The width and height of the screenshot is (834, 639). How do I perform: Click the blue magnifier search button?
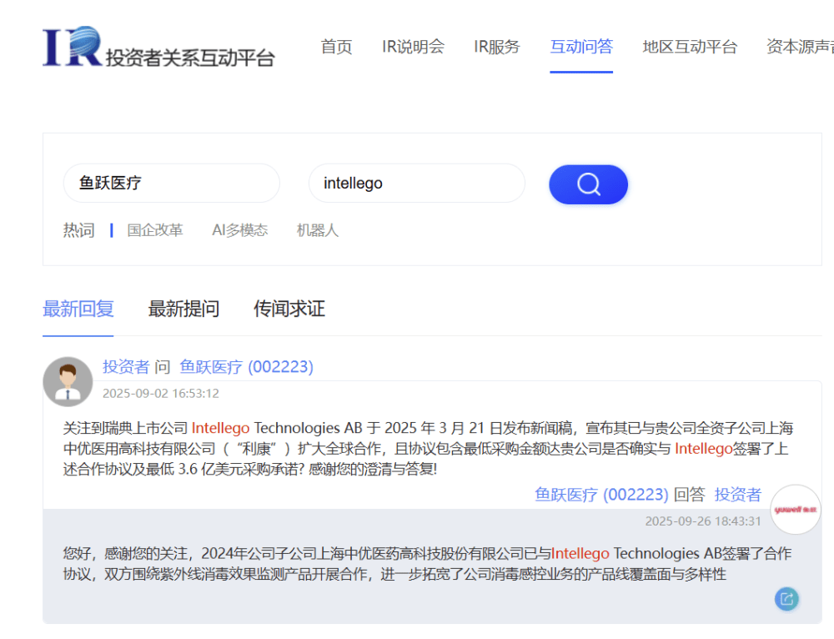pos(588,184)
